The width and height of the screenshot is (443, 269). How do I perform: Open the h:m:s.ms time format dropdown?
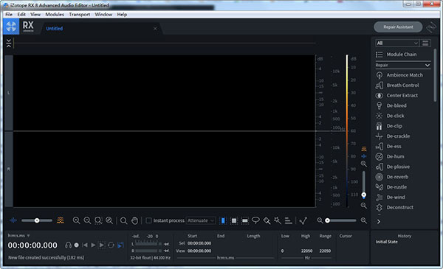(x=18, y=235)
